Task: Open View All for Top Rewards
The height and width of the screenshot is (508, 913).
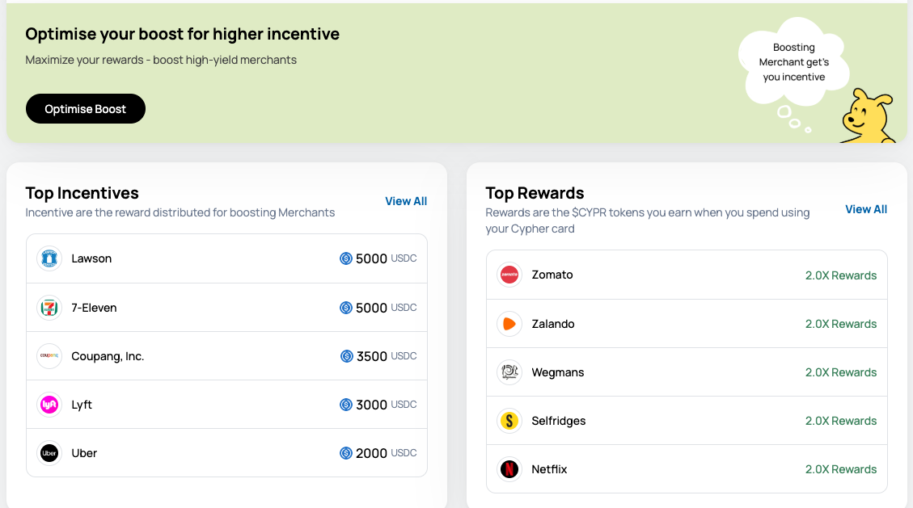Action: pos(866,209)
